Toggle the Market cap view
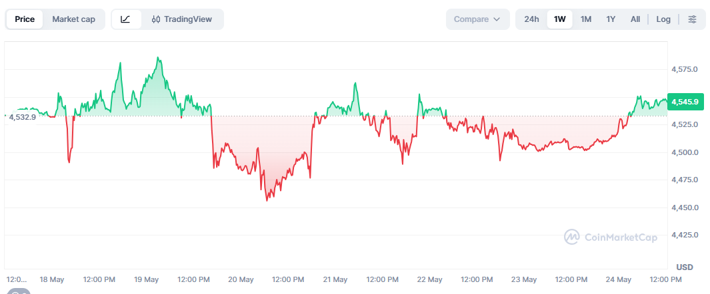Viewport: 710px width, 294px height. (74, 19)
